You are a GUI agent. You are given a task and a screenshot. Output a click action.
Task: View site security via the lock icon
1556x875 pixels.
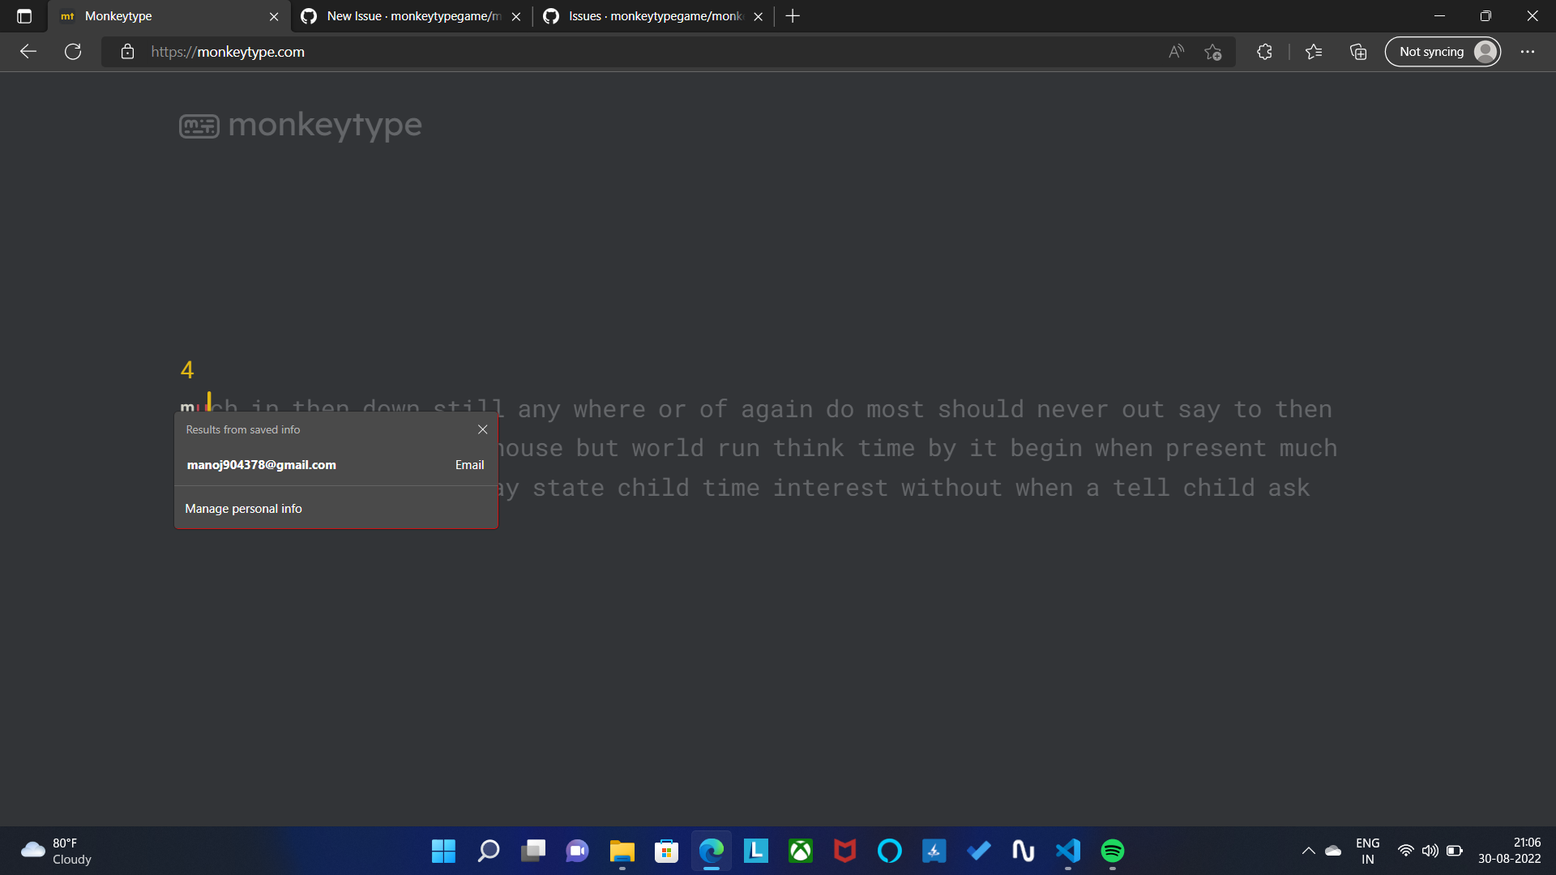tap(127, 51)
